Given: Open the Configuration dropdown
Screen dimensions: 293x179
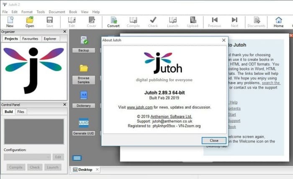Looking at the screenshot, I should pyautogui.click(x=27, y=157).
